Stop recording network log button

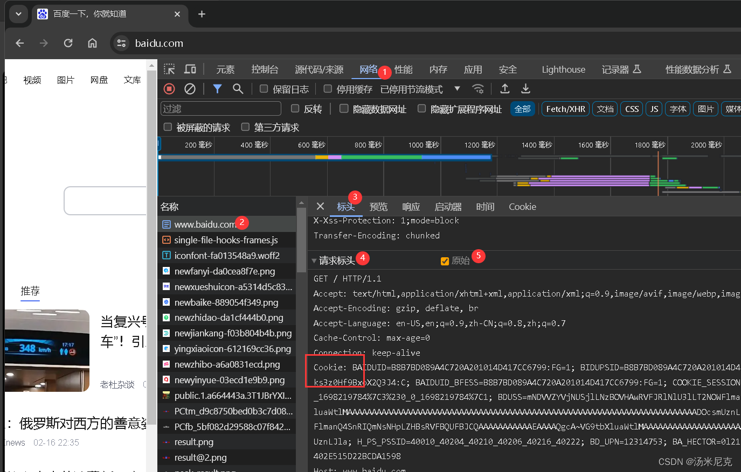click(x=169, y=89)
